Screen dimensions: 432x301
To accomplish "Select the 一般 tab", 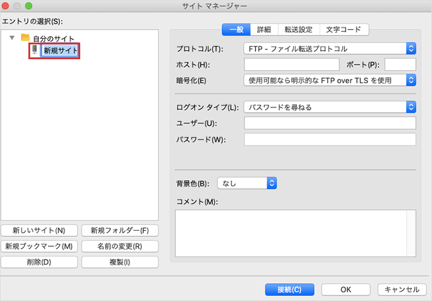I will (x=237, y=29).
